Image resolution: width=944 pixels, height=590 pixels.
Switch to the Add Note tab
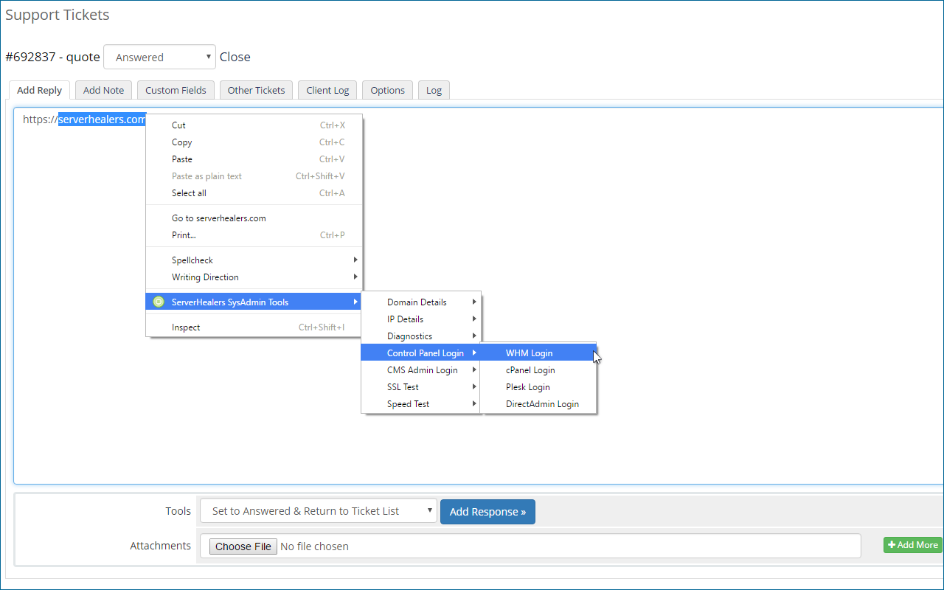pyautogui.click(x=103, y=90)
